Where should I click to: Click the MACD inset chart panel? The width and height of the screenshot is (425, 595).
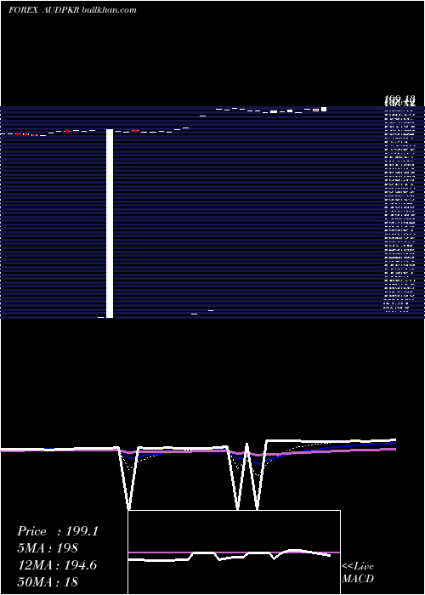(x=234, y=552)
